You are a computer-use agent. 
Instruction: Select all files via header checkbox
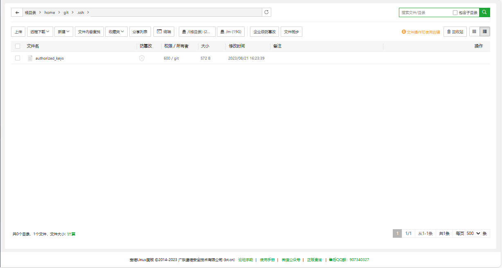17,46
